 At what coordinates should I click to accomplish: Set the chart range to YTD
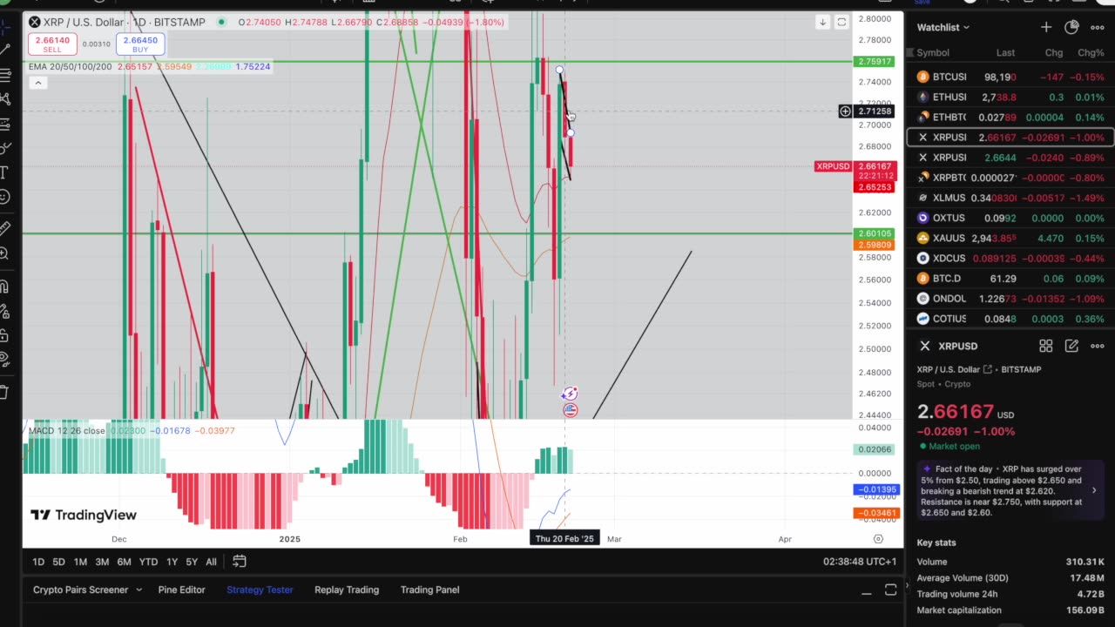pyautogui.click(x=148, y=562)
